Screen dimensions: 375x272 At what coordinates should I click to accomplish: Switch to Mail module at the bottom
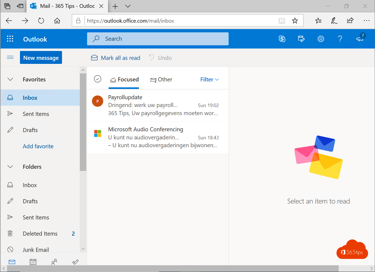point(12,262)
